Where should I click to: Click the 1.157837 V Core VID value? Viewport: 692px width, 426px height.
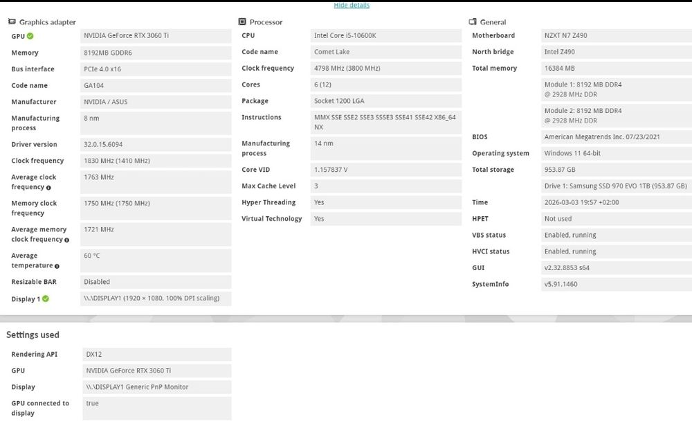click(385, 169)
